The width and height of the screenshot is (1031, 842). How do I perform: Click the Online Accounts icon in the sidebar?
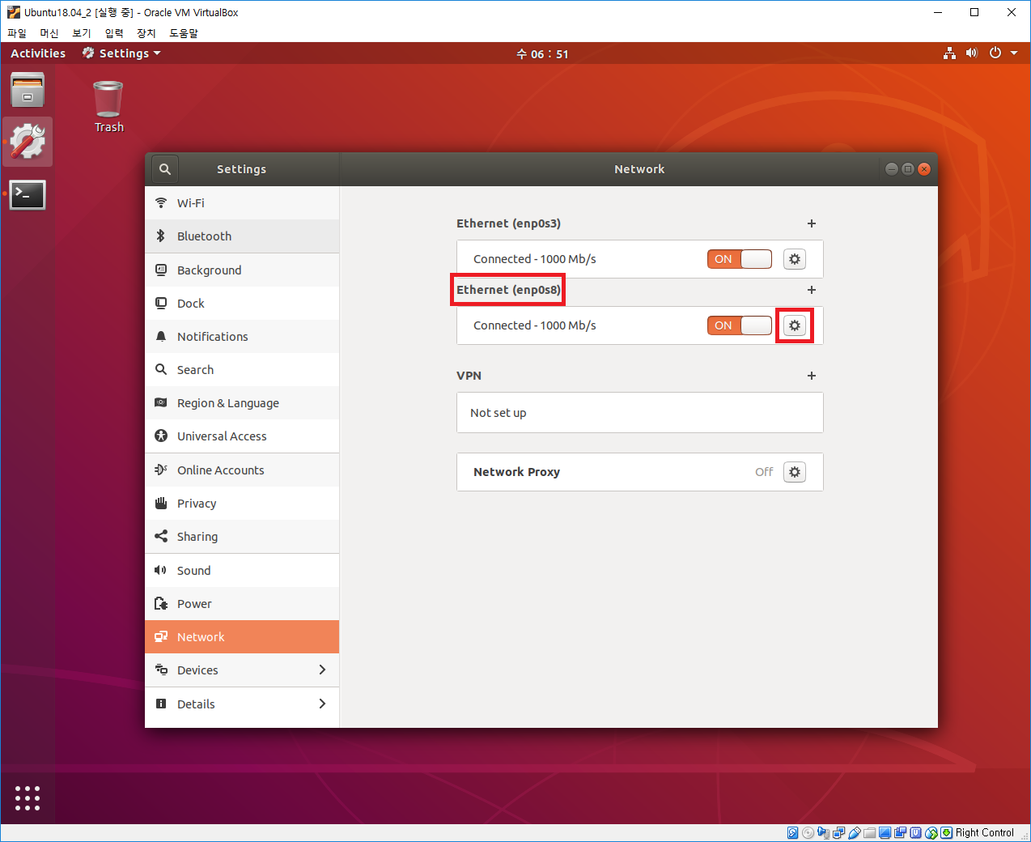tap(161, 470)
